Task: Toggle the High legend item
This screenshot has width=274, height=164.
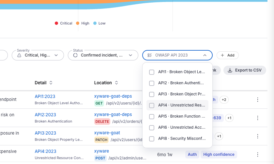Action: (x=83, y=23)
